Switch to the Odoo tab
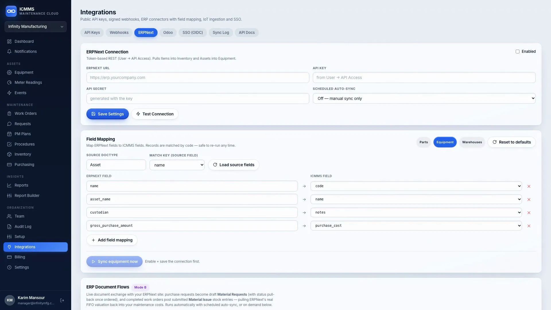Viewport: 551px width, 310px height. tap(168, 33)
